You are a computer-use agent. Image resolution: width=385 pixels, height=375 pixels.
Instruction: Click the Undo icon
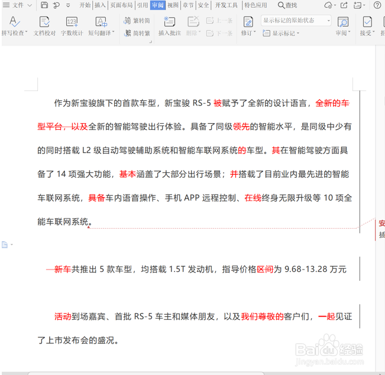(x=56, y=5)
